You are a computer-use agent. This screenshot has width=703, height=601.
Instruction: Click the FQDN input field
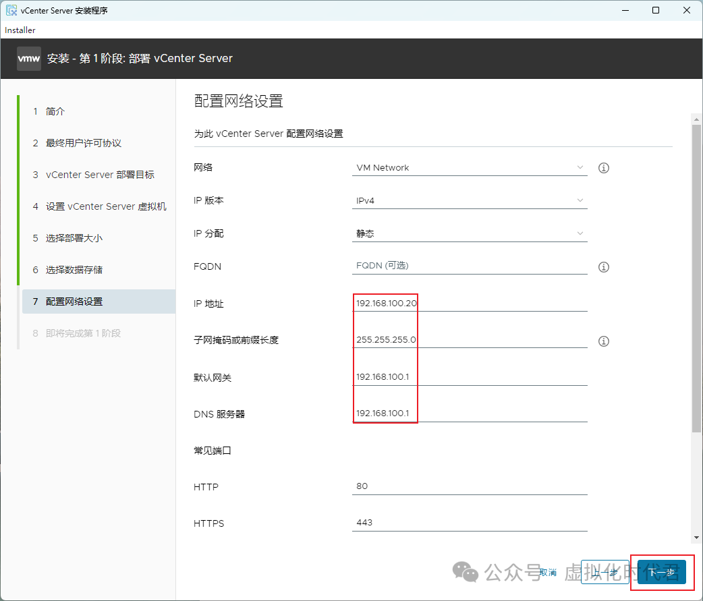click(x=470, y=266)
